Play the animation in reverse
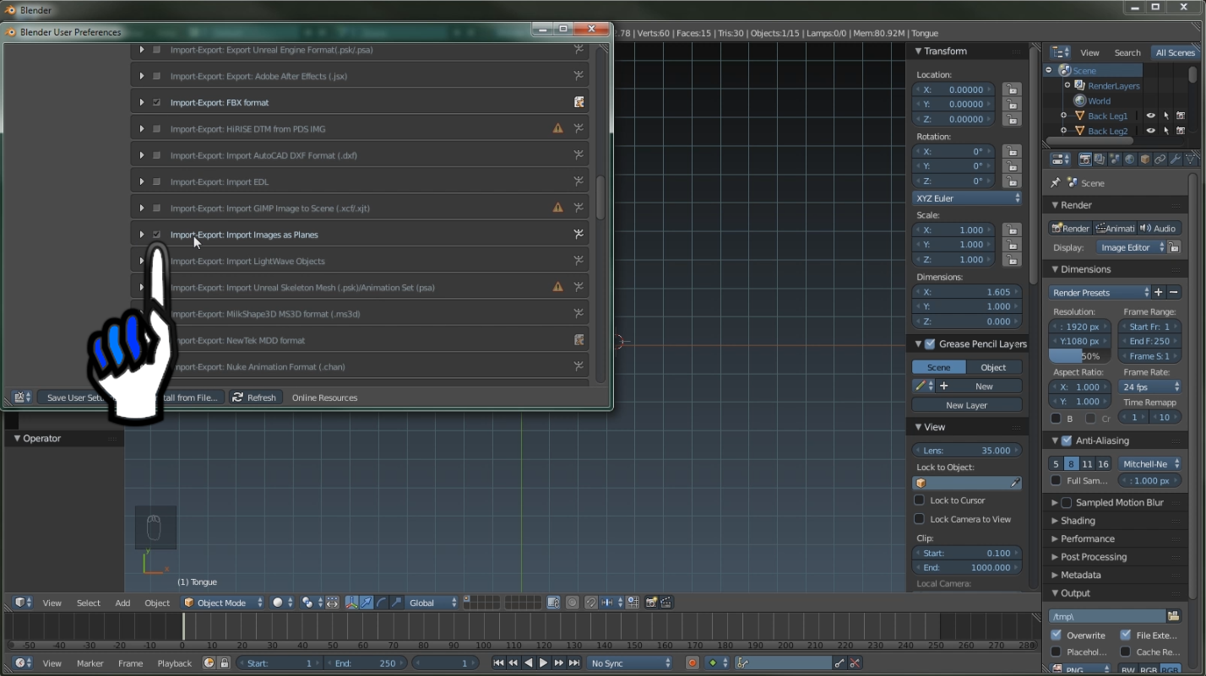The image size is (1206, 676). [529, 663]
